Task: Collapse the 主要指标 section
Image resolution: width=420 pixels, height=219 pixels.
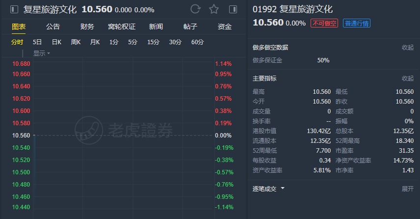Action: tap(408, 78)
